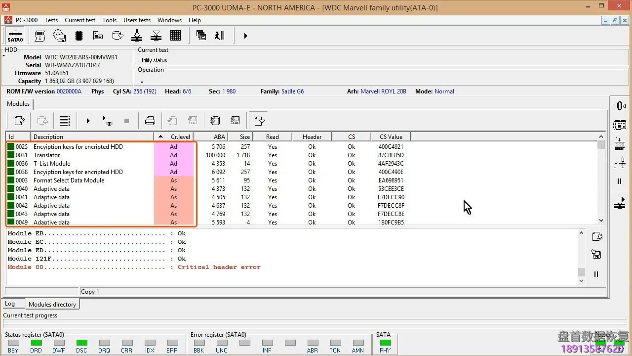Click the SATA0 port selection icon
This screenshot has height=356, width=632.
(15, 36)
